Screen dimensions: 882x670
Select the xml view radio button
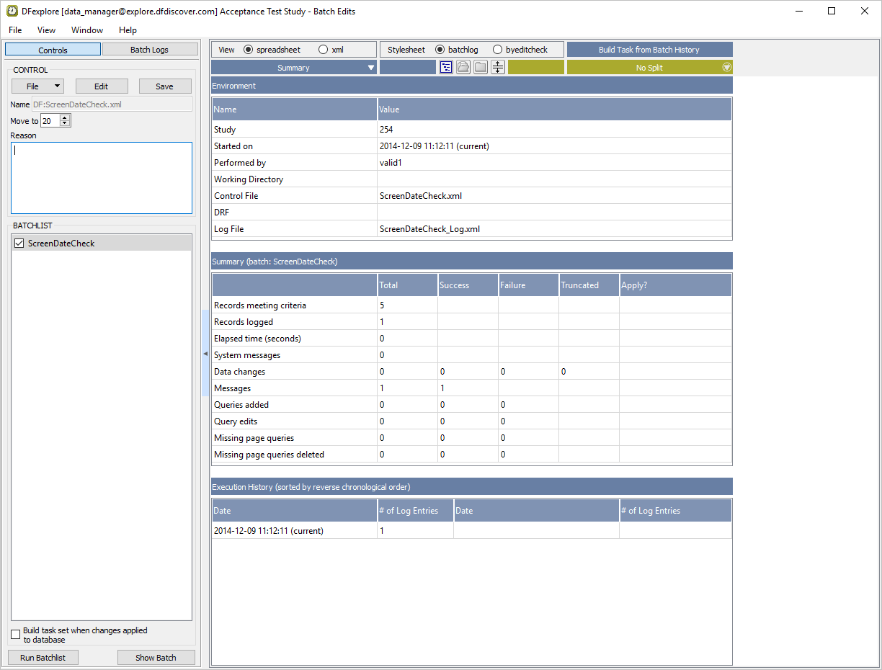pos(323,50)
